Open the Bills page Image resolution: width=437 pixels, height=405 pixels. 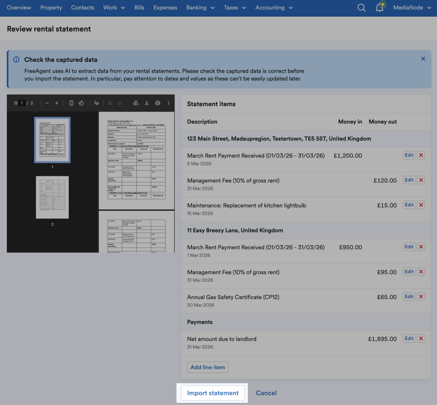(139, 7)
